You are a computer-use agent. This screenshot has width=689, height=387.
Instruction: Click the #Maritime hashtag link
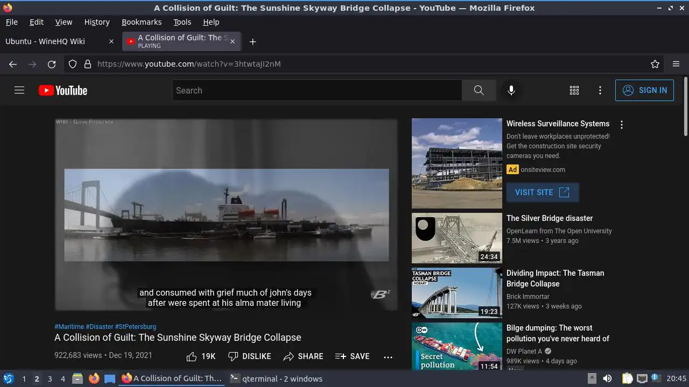tap(69, 326)
